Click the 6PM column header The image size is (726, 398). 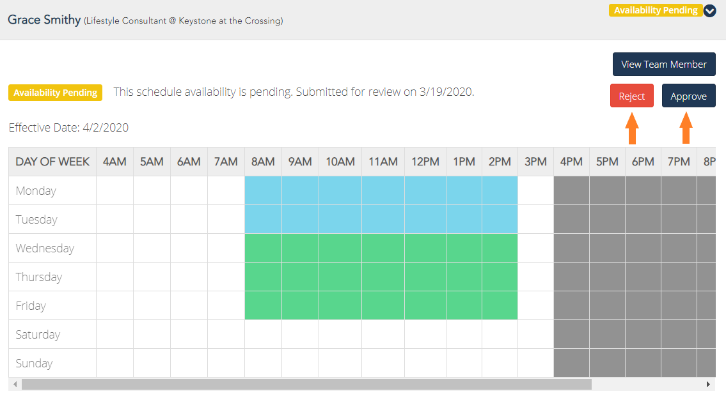click(643, 162)
